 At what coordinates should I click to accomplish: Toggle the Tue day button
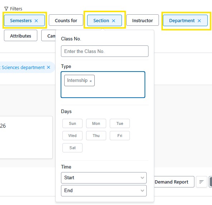point(120,123)
